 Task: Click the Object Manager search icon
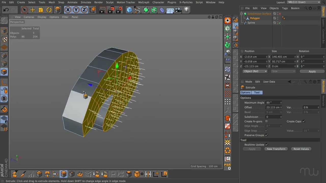306,8
